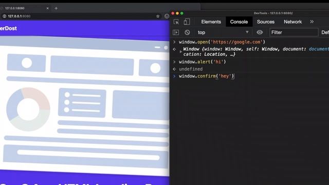329x185 pixels.
Task: Click the Filter input field
Action: pyautogui.click(x=294, y=32)
